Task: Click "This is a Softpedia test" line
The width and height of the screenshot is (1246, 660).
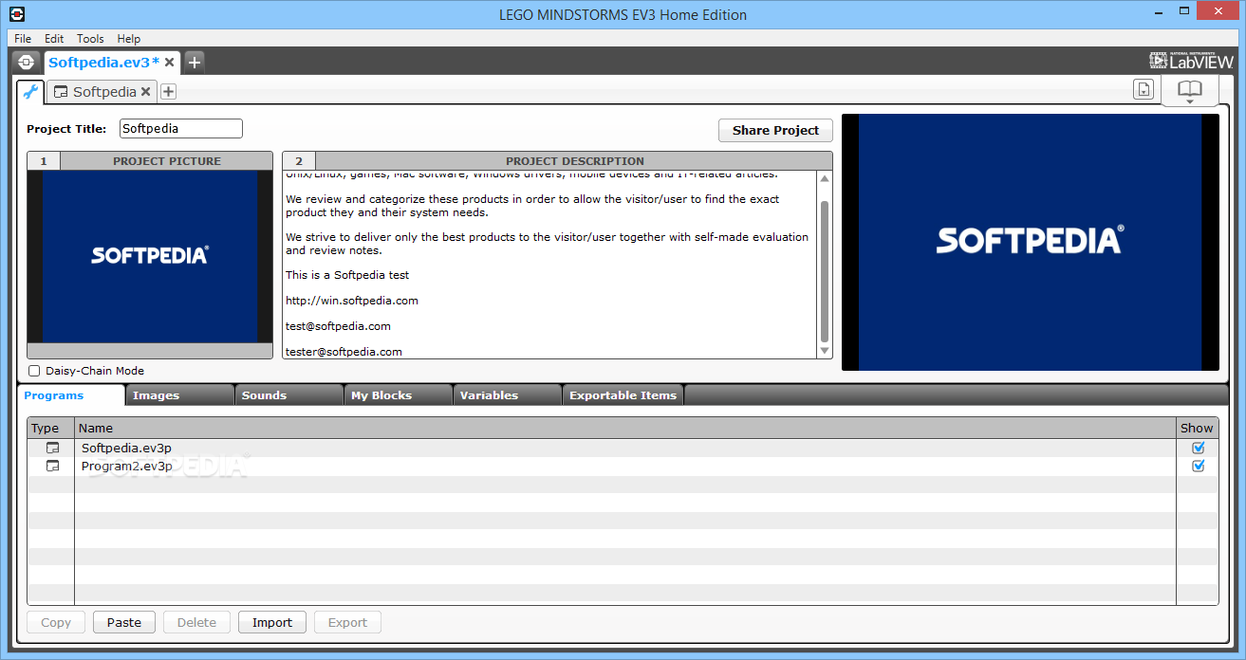Action: click(x=347, y=275)
